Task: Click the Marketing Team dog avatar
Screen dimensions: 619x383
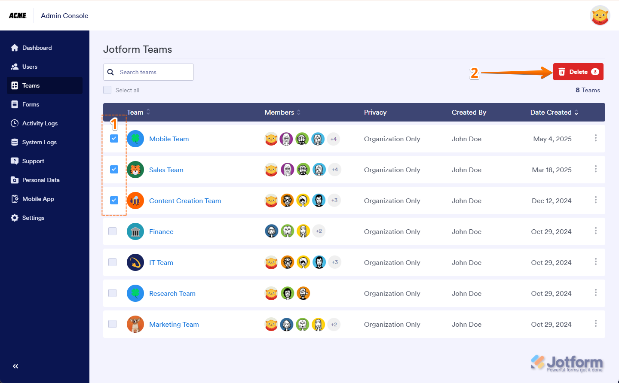Action: point(135,324)
